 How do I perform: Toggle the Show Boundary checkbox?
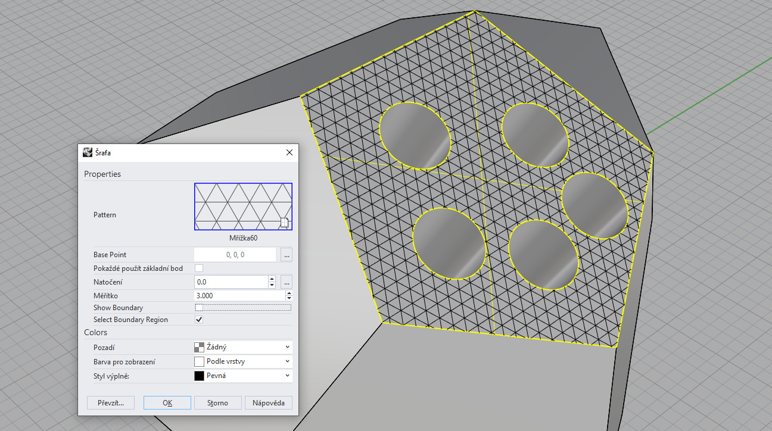click(x=200, y=308)
